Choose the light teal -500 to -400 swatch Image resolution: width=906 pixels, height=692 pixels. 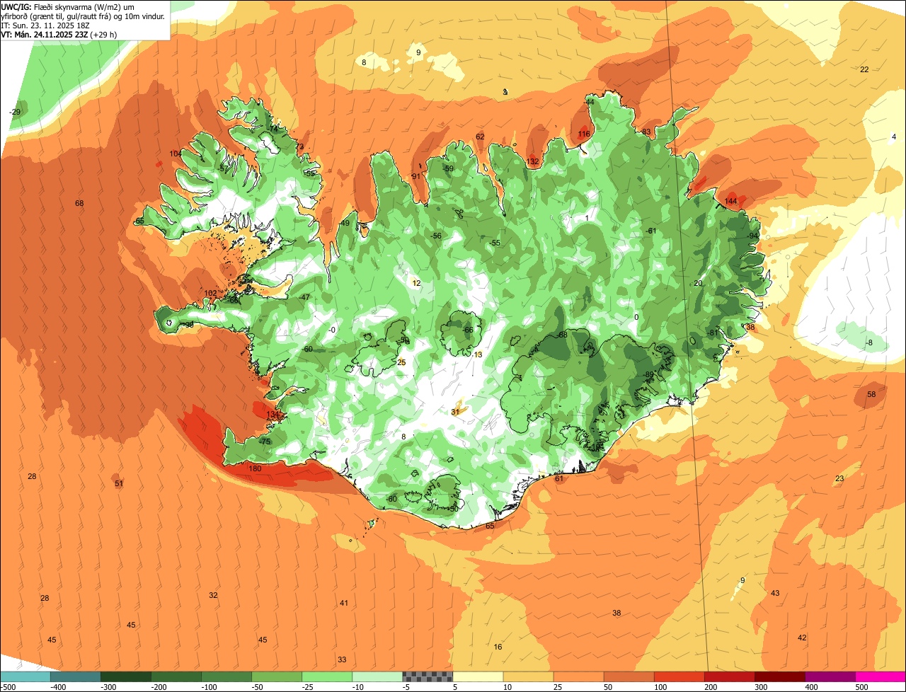[25, 676]
